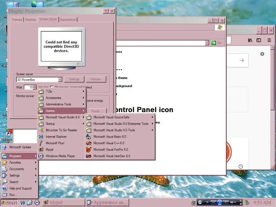Open address bar dropdown in Explorer window
Image resolution: width=276 pixels, height=207 pixels.
tap(207, 43)
